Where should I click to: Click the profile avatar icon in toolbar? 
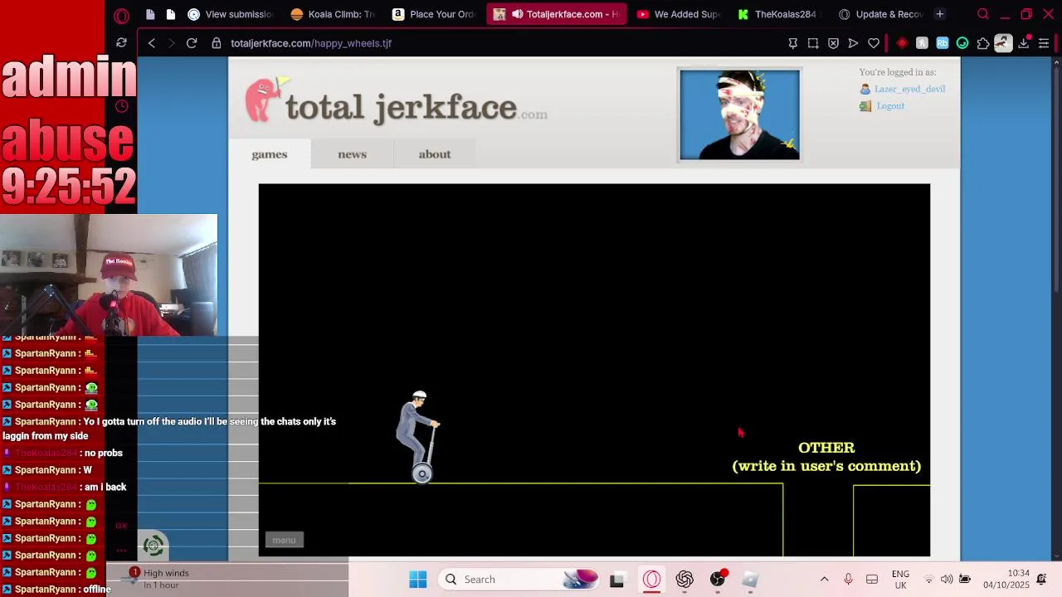point(1003,43)
